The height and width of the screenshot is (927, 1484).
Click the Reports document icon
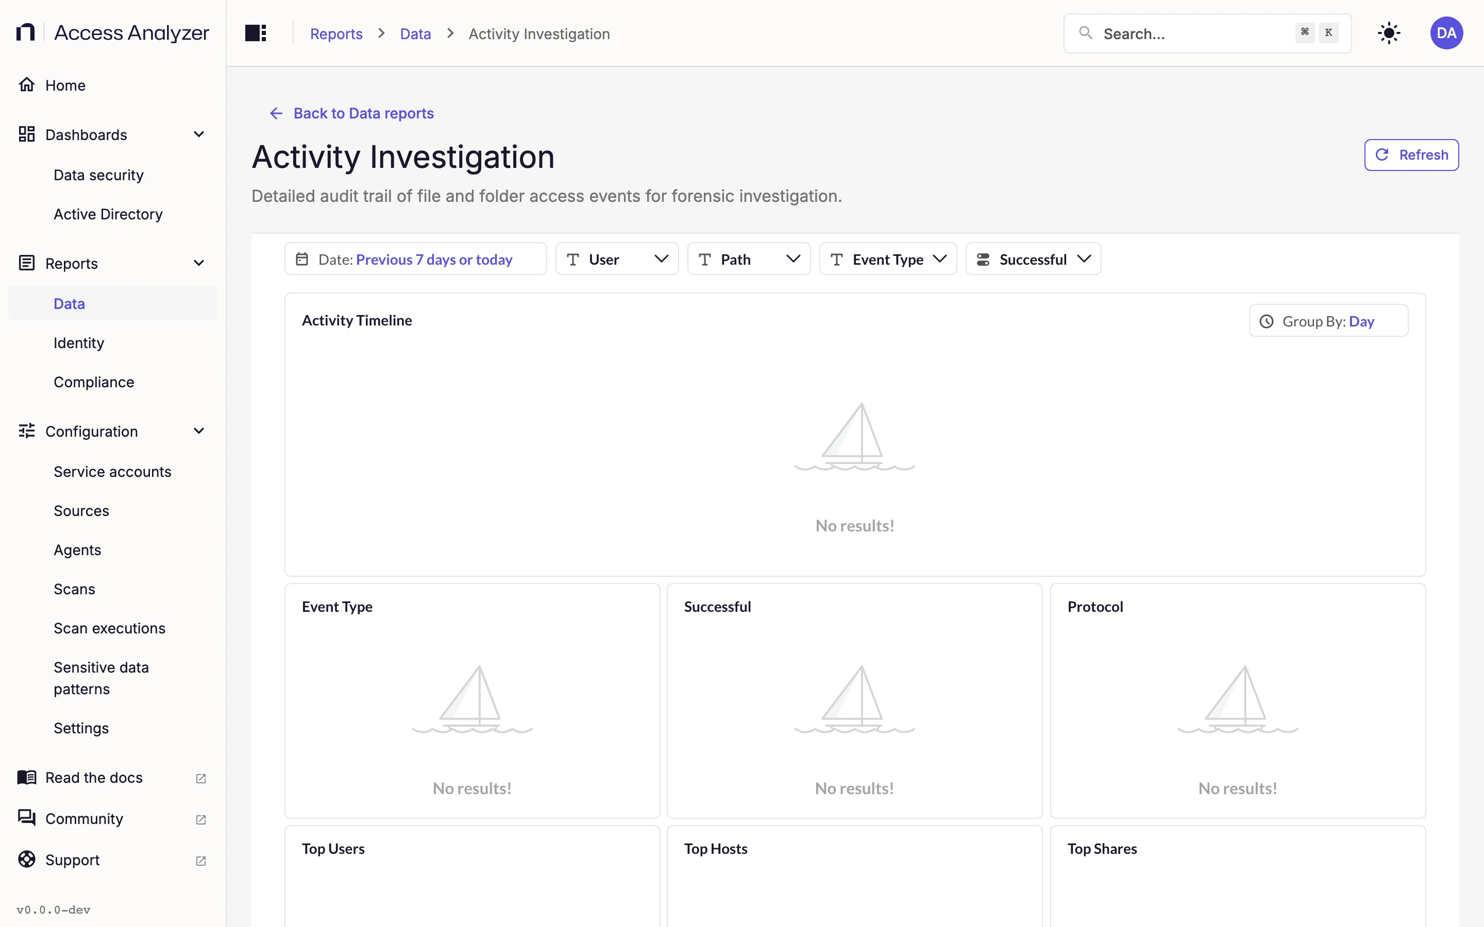(26, 263)
